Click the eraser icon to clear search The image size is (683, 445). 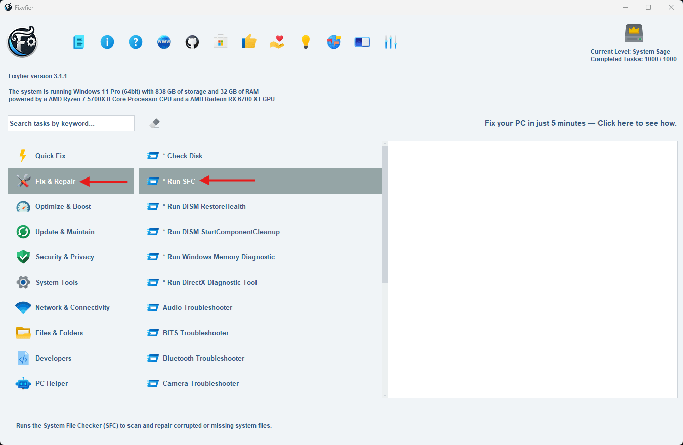tap(155, 123)
